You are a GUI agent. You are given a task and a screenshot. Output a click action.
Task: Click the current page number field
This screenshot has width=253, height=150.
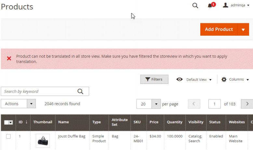pyautogui.click(x=215, y=104)
